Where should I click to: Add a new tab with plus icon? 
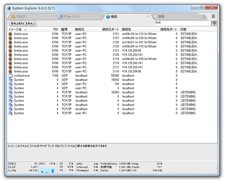coord(204,17)
